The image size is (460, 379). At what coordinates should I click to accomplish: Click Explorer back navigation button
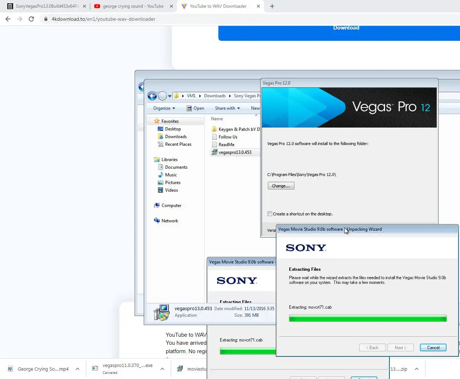(x=152, y=96)
